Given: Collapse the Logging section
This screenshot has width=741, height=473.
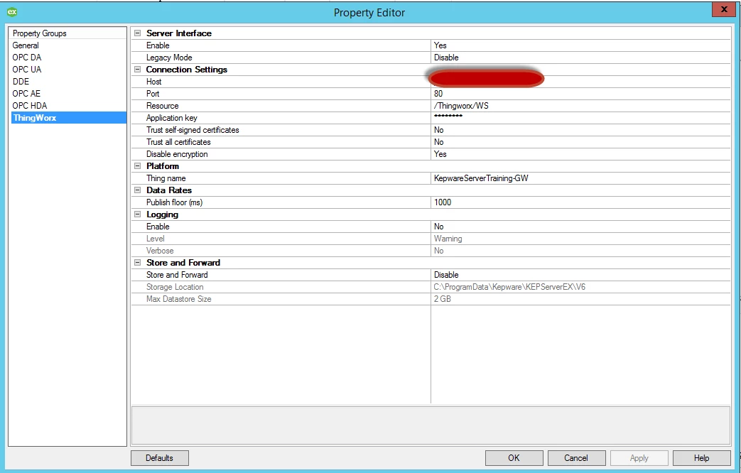Looking at the screenshot, I should coord(138,214).
